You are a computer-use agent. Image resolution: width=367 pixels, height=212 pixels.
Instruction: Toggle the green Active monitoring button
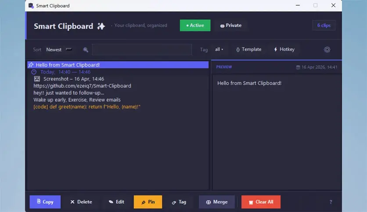(x=195, y=25)
